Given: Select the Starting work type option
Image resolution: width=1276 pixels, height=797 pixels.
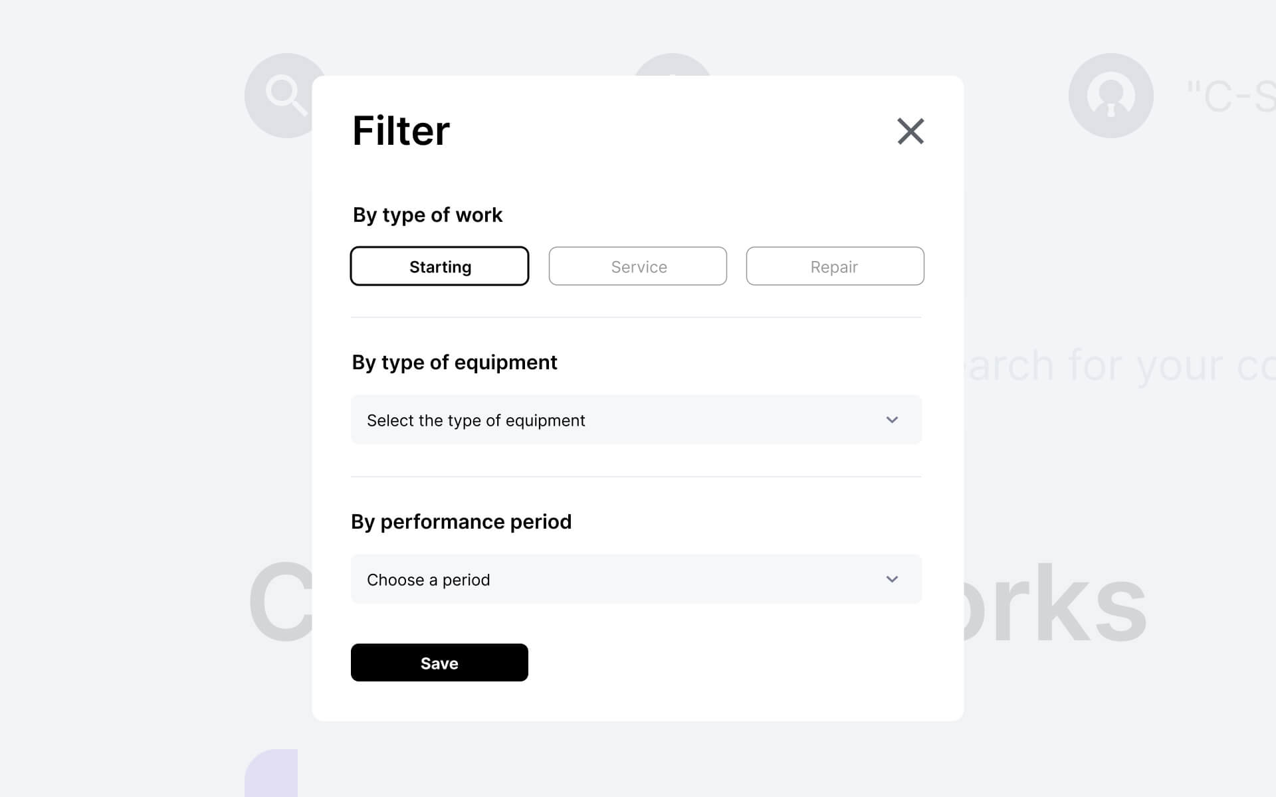Looking at the screenshot, I should point(439,266).
